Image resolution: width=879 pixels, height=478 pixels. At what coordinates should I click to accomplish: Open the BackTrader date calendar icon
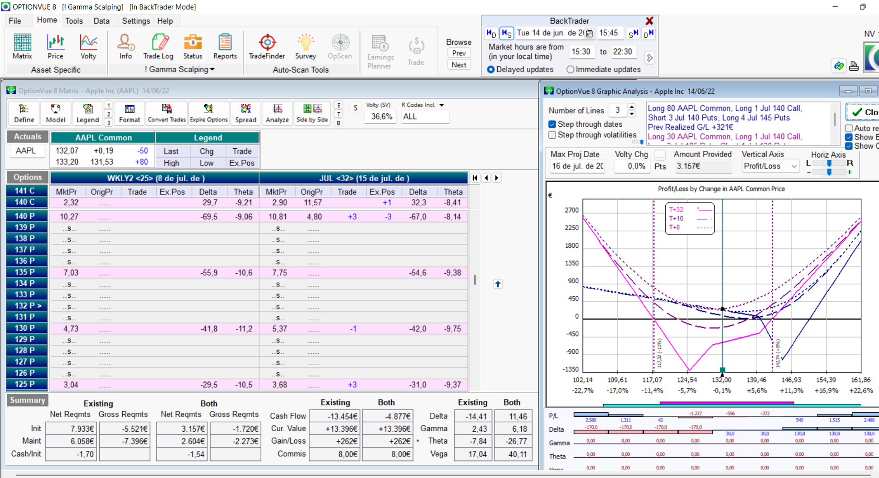[589, 33]
